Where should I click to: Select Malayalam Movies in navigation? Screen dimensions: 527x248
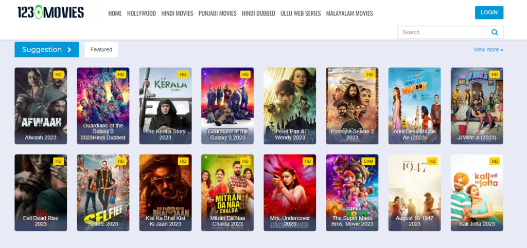pos(349,13)
